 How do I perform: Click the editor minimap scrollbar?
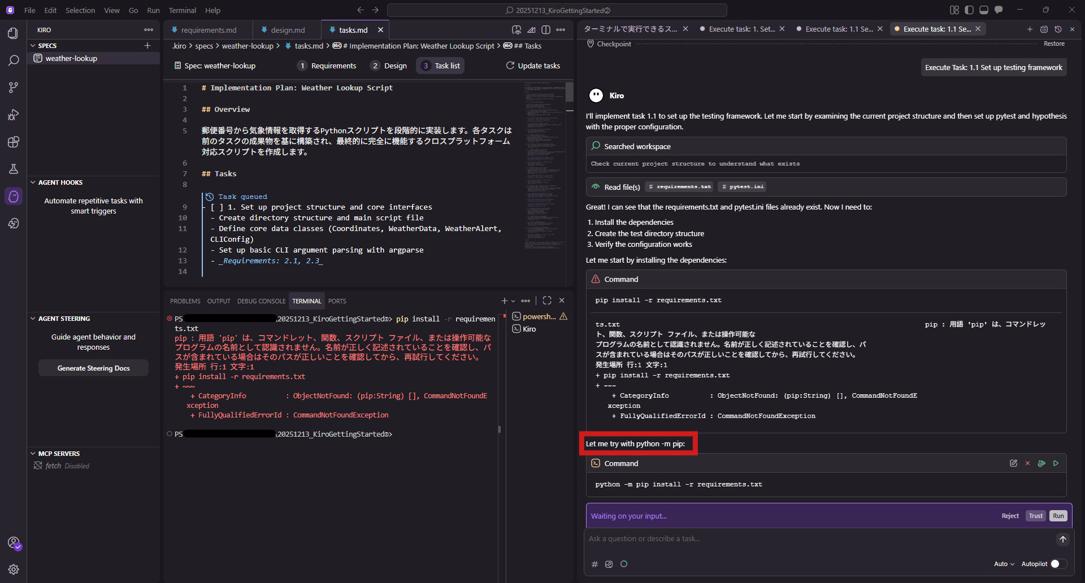tap(570, 92)
